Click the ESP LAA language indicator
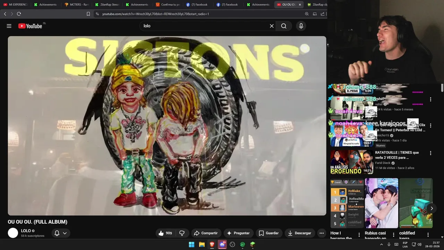Screen dimensions: 444x250 pos(405,244)
